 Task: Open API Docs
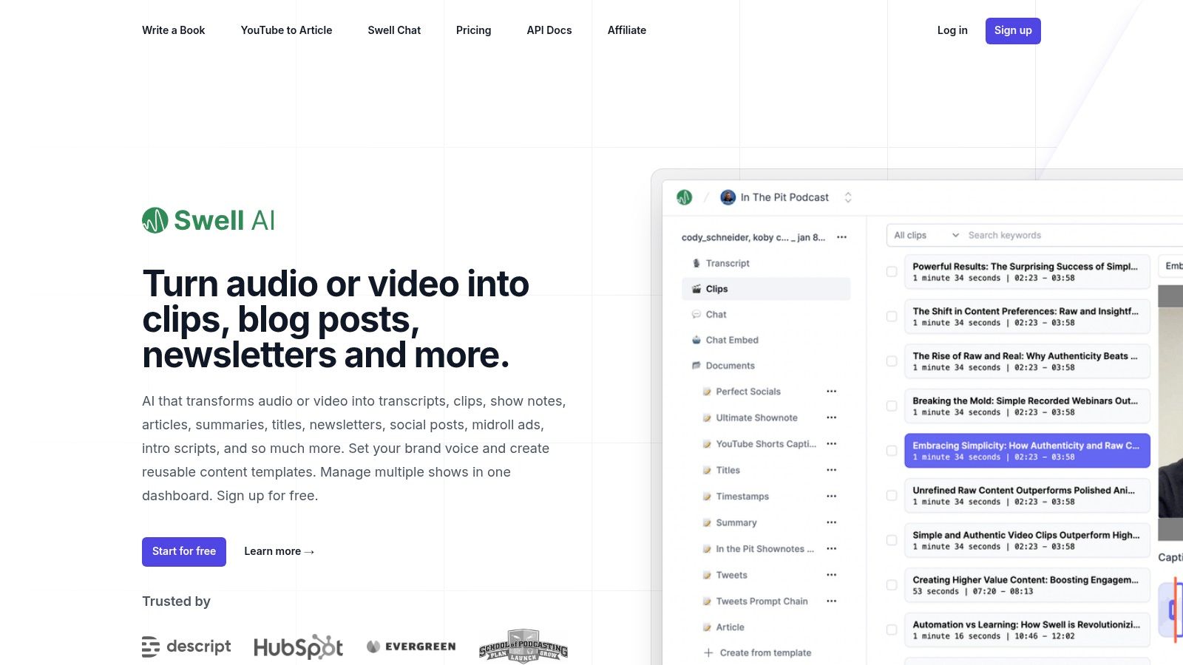549,30
